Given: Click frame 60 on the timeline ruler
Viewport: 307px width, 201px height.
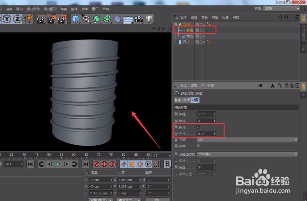Looking at the screenshot, I should [x=74, y=154].
